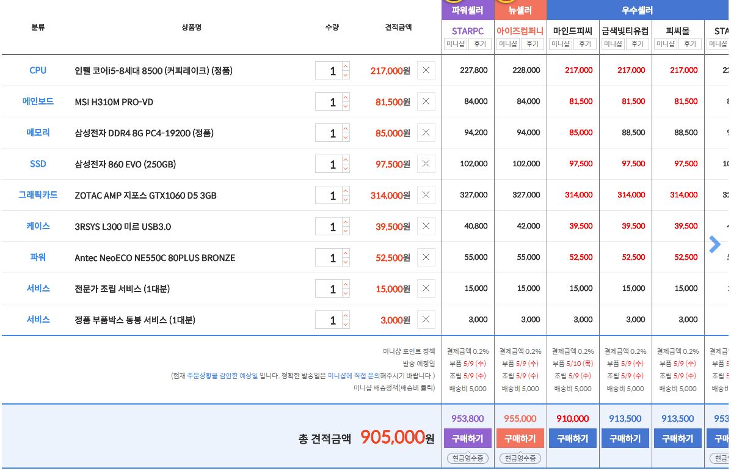Open the 파워 category link
Screen dimensions: 731x473
point(38,257)
